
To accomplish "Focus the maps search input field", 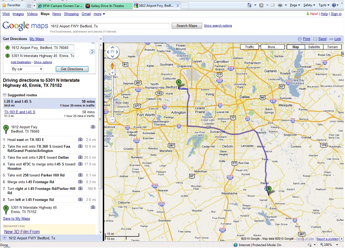I will pyautogui.click(x=110, y=26).
